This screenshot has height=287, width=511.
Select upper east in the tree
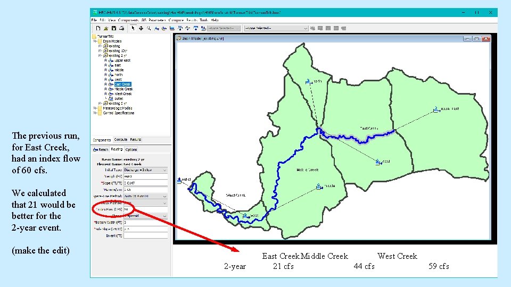point(122,61)
